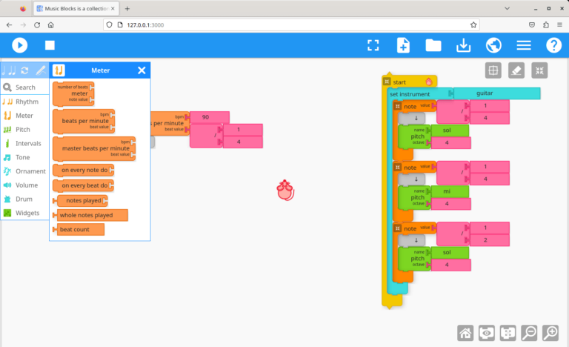Open the Pitch palette
Viewport: 569px width, 347px height.
tap(25, 129)
